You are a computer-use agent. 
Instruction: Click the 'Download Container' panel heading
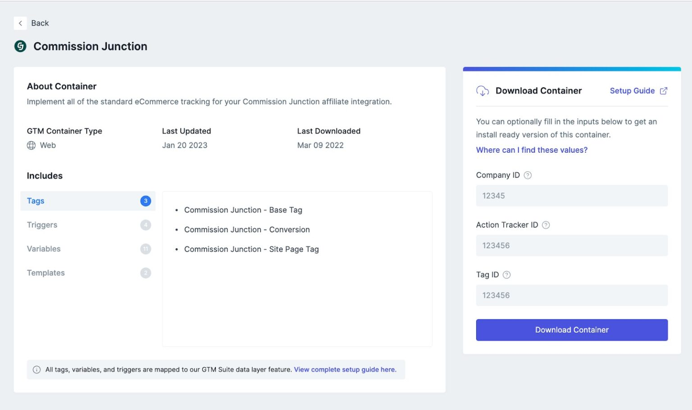[x=538, y=91]
